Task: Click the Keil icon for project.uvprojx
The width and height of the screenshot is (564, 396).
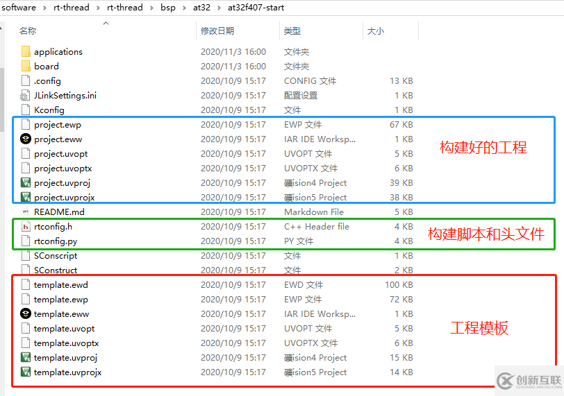Action: pyautogui.click(x=26, y=197)
